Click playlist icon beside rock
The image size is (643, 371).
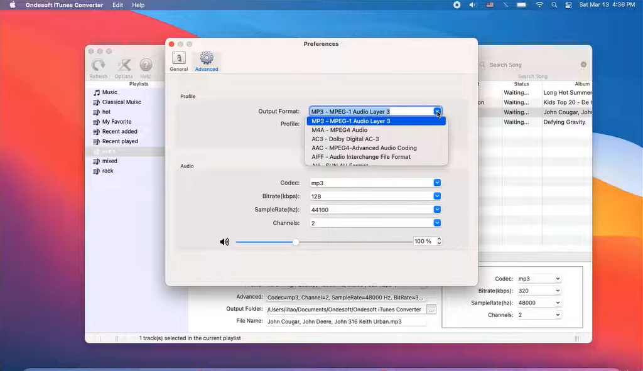click(96, 171)
